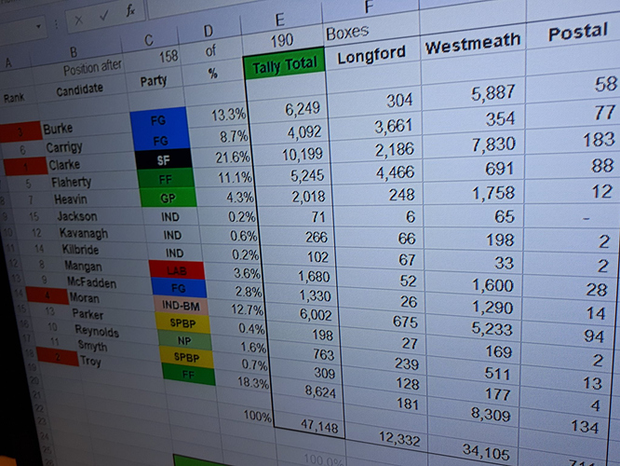The image size is (620, 466).
Task: Select column D header
Action: click(x=209, y=32)
